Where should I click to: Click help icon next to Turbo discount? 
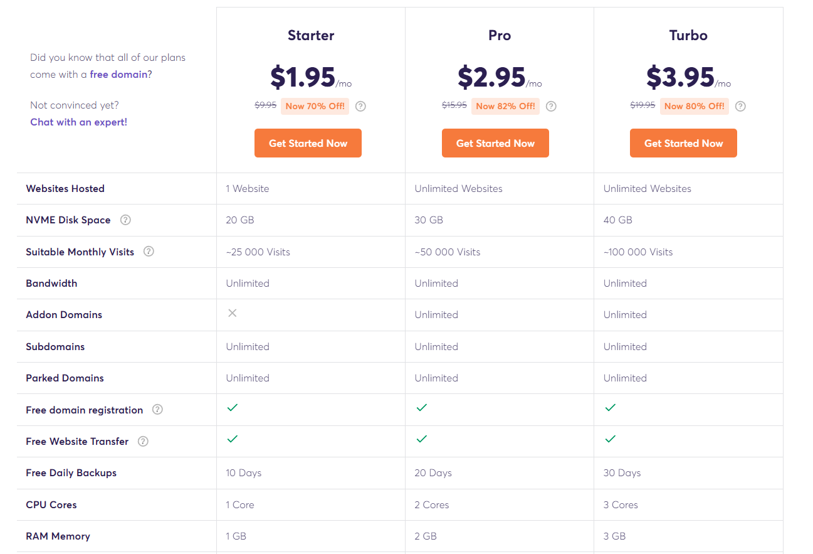pyautogui.click(x=740, y=106)
